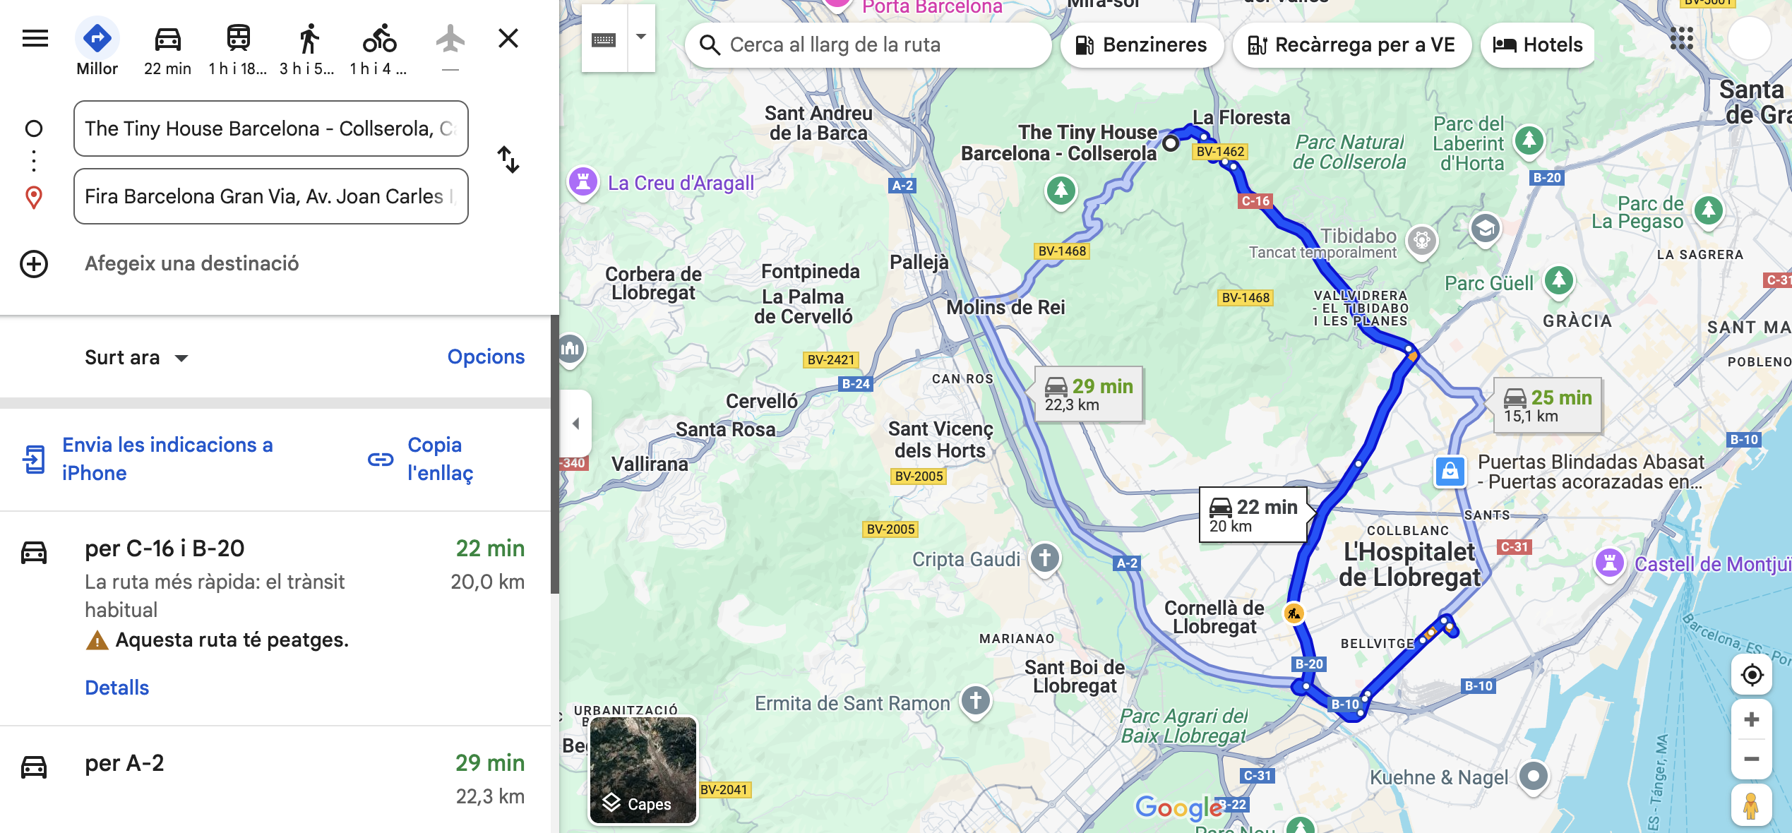Collapse the side panel arrow
The height and width of the screenshot is (833, 1792).
tap(575, 424)
